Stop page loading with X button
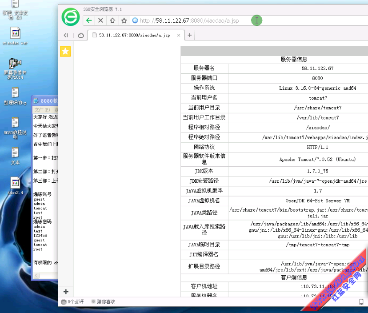The height and width of the screenshot is (313, 368). point(101,20)
